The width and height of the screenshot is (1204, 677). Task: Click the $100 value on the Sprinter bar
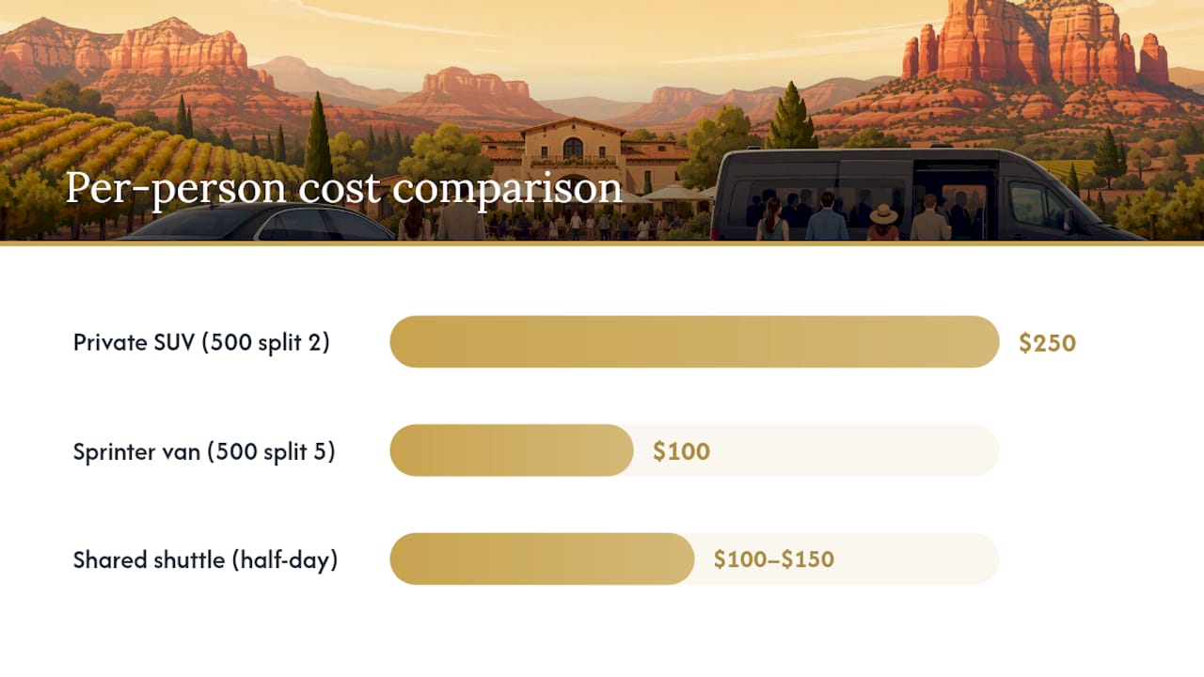point(681,451)
